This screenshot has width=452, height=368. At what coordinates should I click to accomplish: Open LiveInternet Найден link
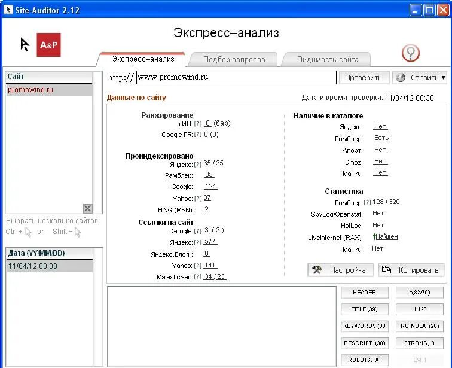386,236
